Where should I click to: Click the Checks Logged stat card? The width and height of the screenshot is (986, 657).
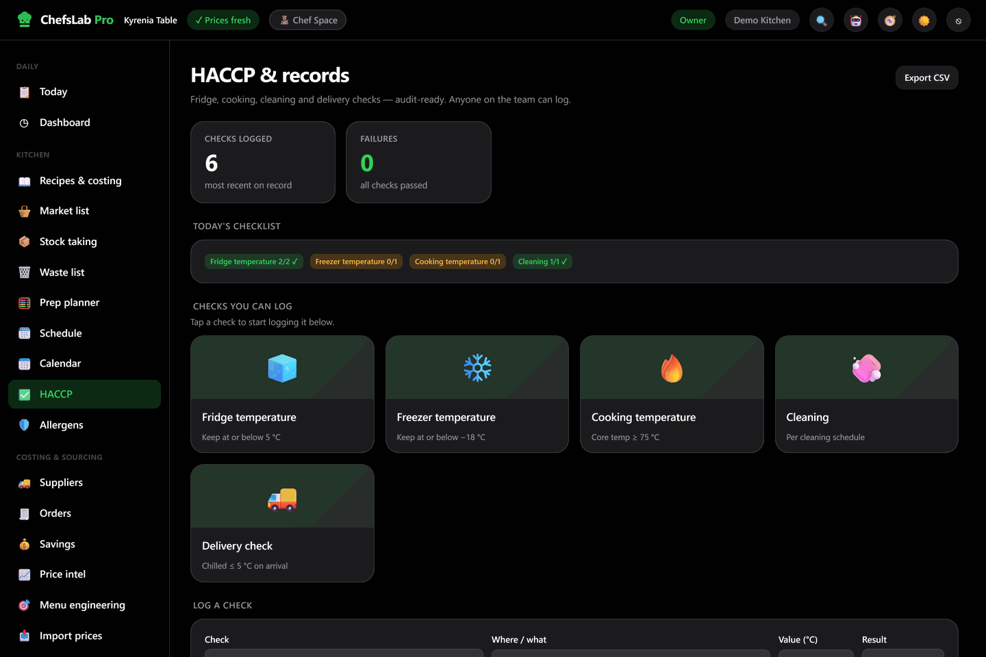pos(263,162)
